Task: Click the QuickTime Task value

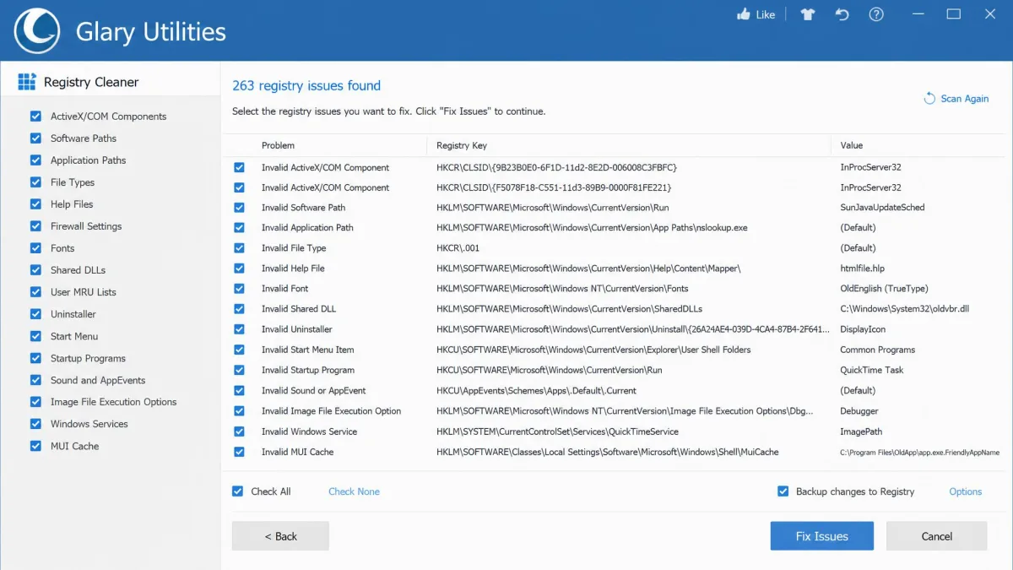Action: (x=872, y=370)
